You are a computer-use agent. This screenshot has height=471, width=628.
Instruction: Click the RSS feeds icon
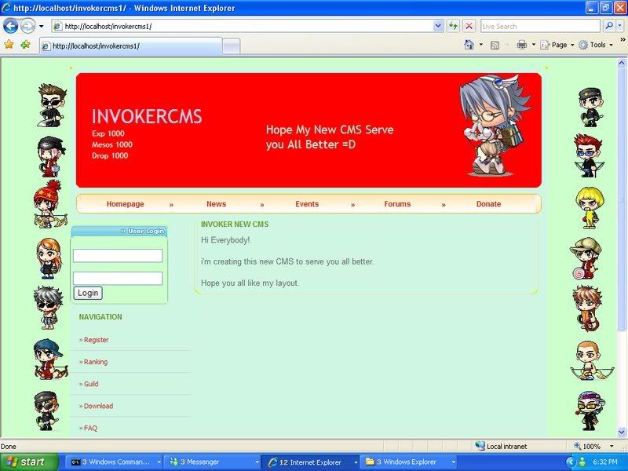tap(495, 45)
